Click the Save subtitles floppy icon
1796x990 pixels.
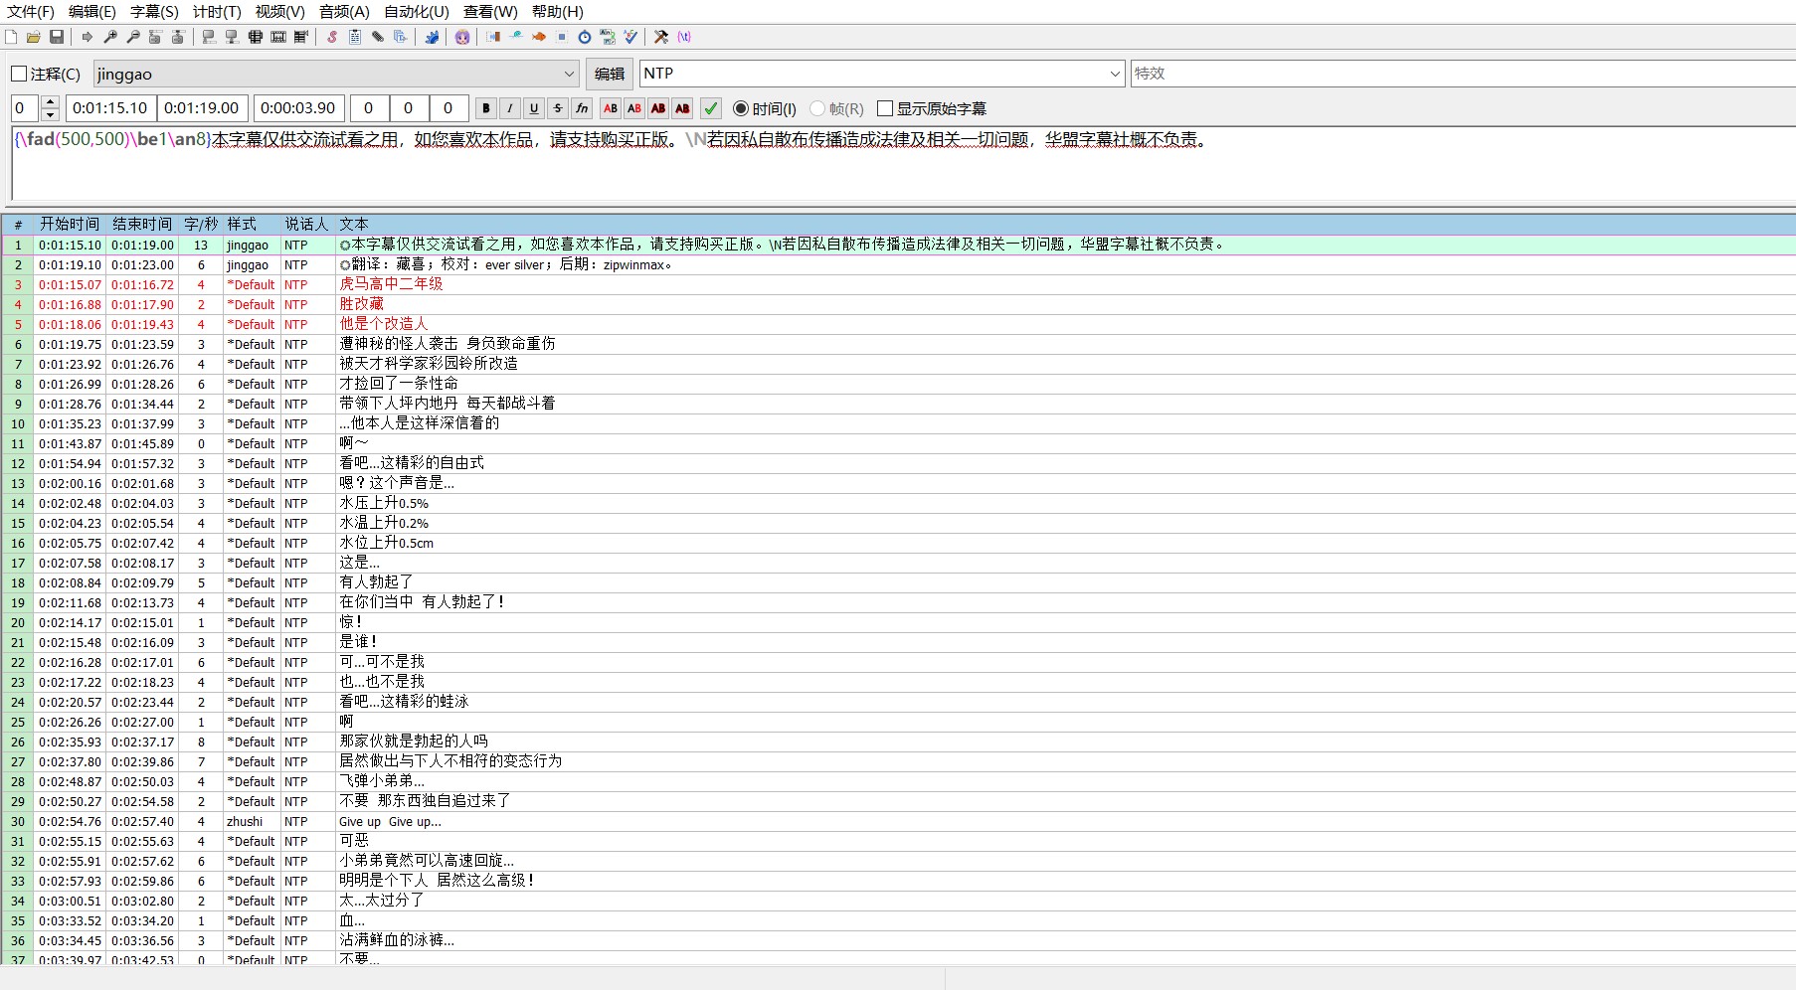click(57, 37)
